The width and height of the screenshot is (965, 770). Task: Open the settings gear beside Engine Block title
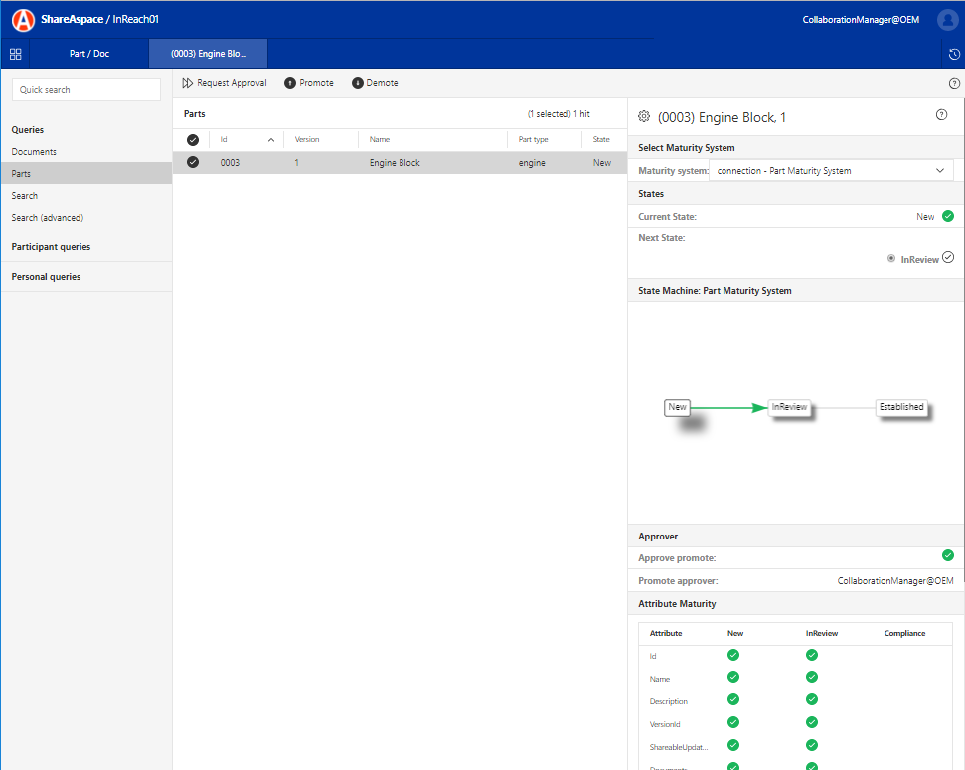[x=644, y=117]
